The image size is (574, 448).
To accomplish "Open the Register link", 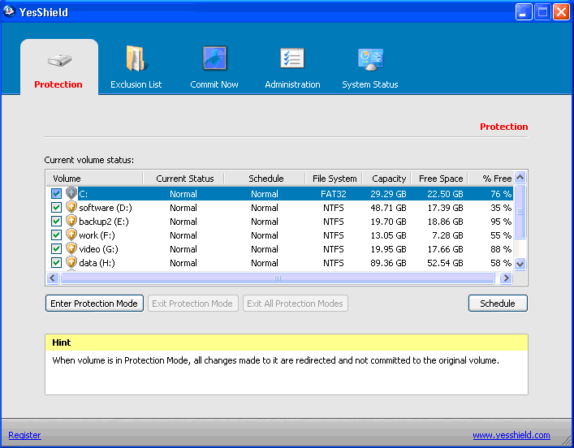I will (24, 435).
